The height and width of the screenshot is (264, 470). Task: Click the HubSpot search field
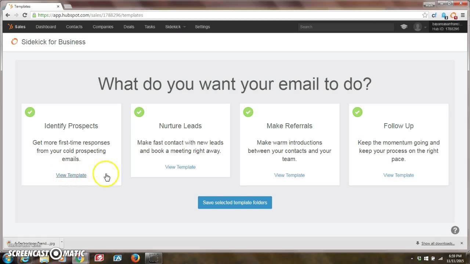[x=346, y=27]
